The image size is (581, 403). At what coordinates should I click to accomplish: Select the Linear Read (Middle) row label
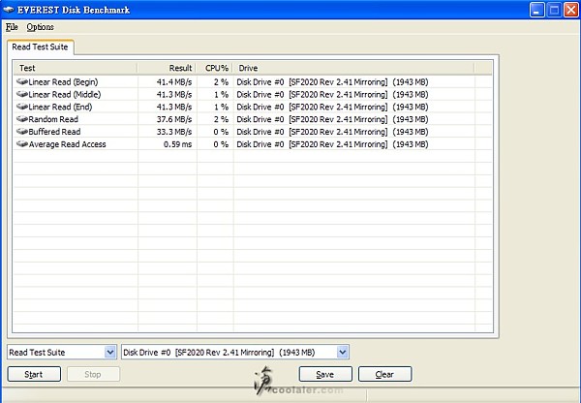pyautogui.click(x=65, y=95)
